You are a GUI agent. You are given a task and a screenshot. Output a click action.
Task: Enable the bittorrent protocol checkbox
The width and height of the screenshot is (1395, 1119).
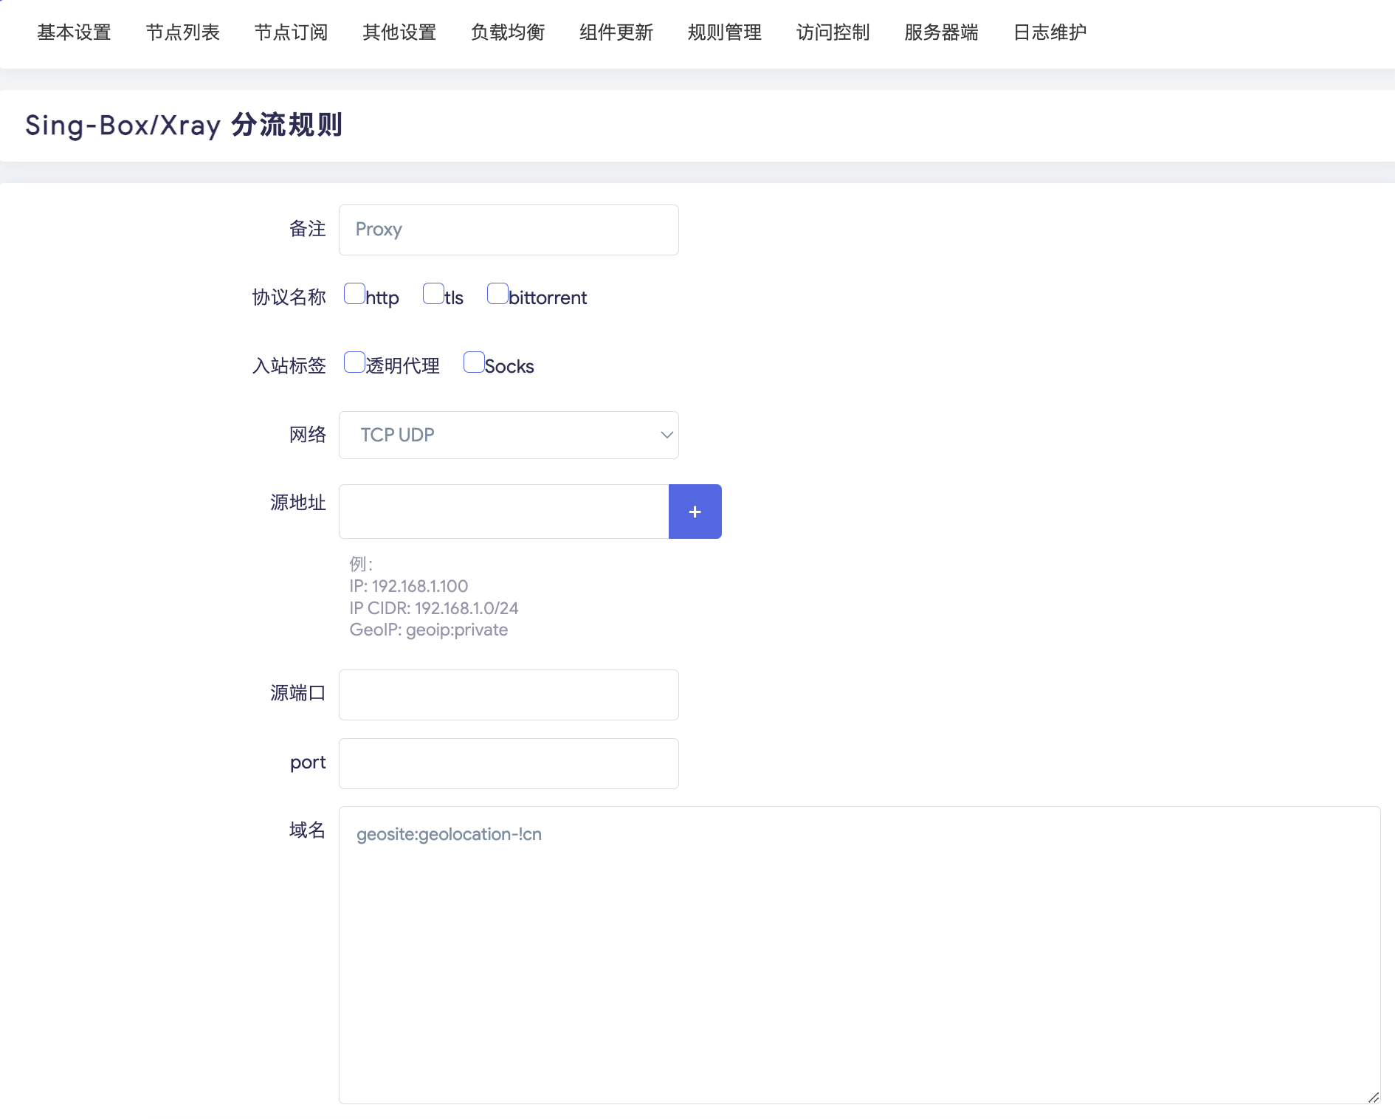point(497,294)
